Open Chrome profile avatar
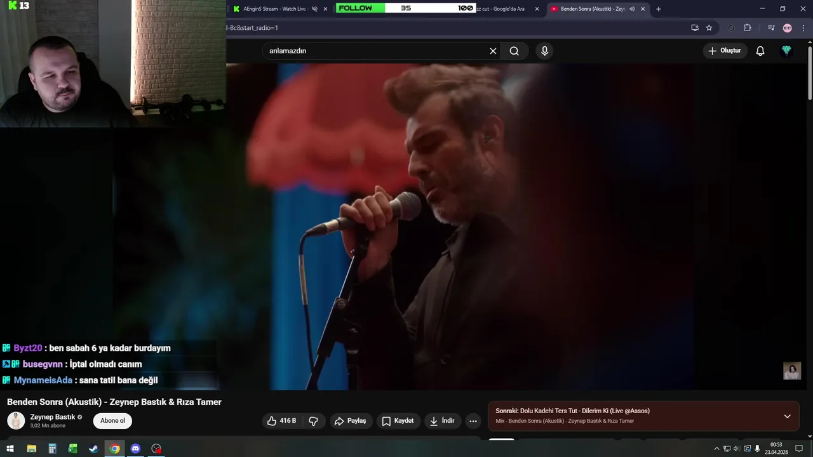Image resolution: width=813 pixels, height=457 pixels. (x=788, y=28)
